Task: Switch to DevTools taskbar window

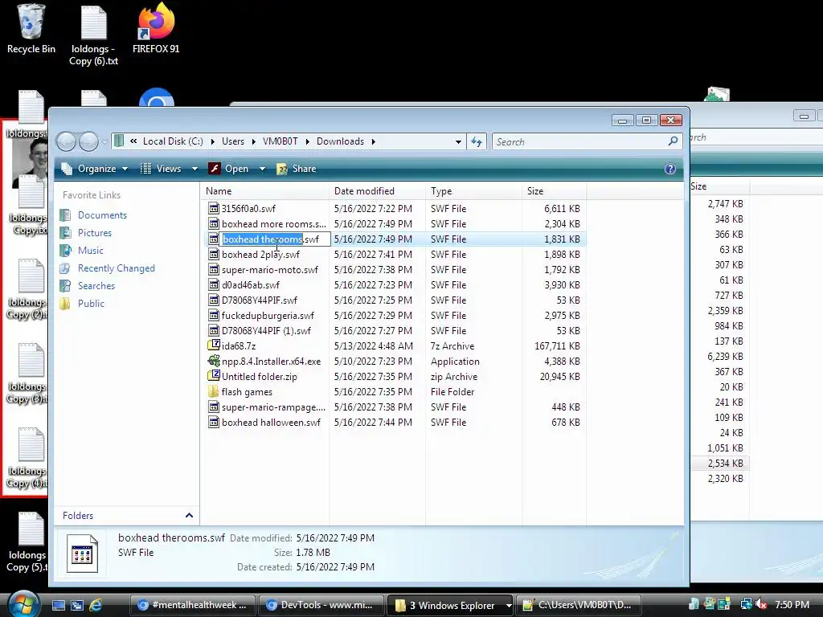Action: tap(321, 605)
